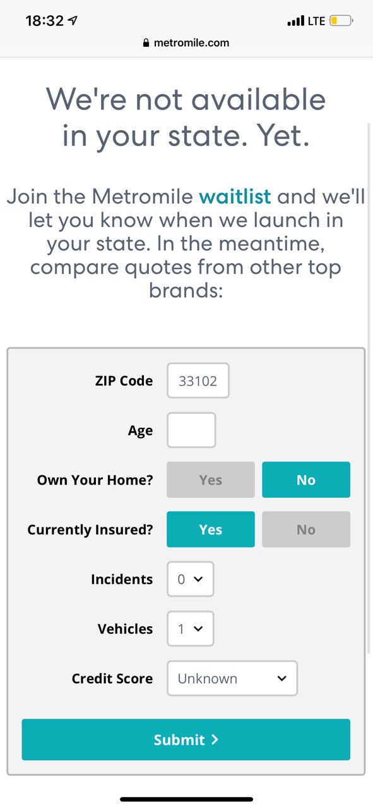The width and height of the screenshot is (373, 809).
Task: Click into the Age input field
Action: 191,430
